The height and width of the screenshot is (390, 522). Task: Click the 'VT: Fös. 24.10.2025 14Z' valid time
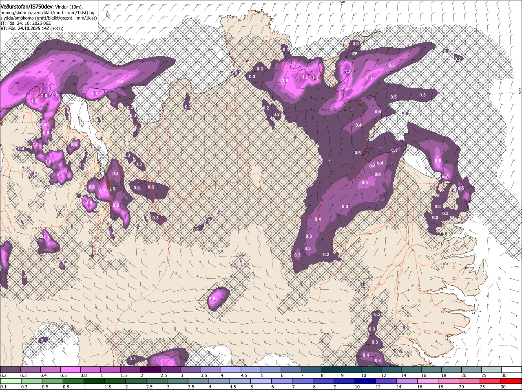pos(24,28)
